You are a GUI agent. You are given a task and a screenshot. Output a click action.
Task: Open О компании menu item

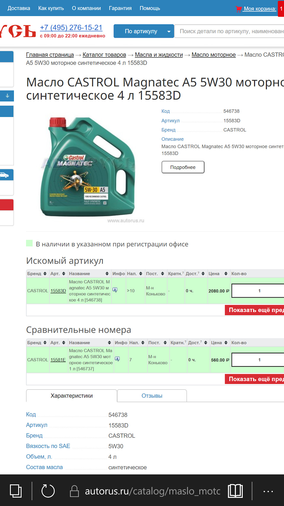(86, 8)
